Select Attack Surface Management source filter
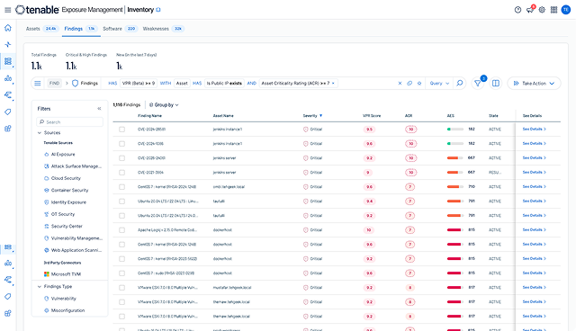576x331 pixels. [73, 166]
